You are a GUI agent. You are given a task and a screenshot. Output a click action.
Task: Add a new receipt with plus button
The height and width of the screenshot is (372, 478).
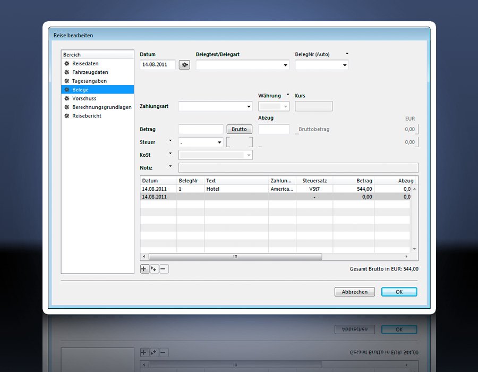coord(144,269)
